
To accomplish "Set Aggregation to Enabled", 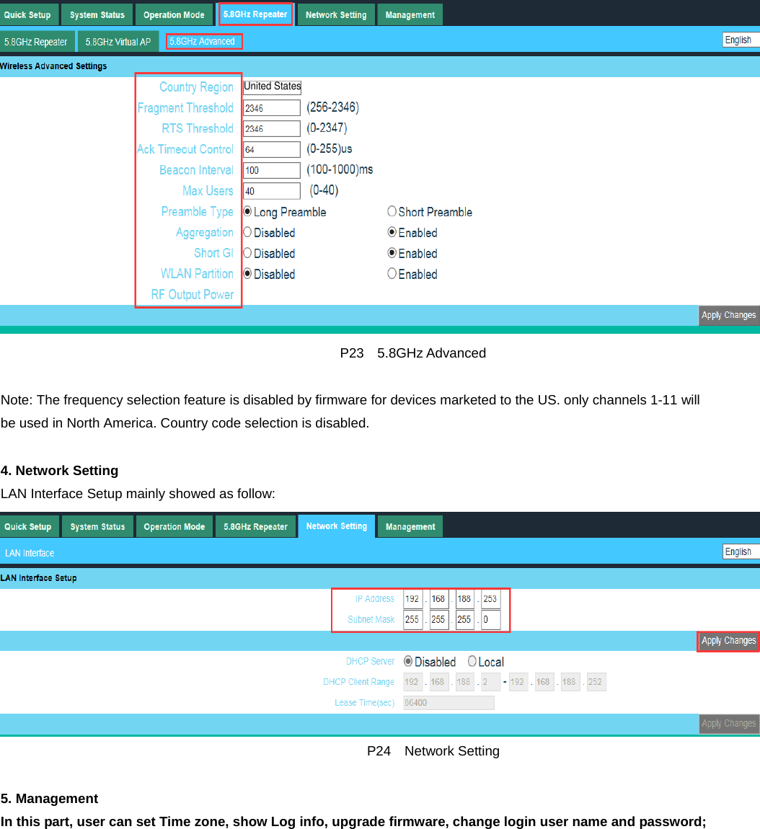I will 392,232.
